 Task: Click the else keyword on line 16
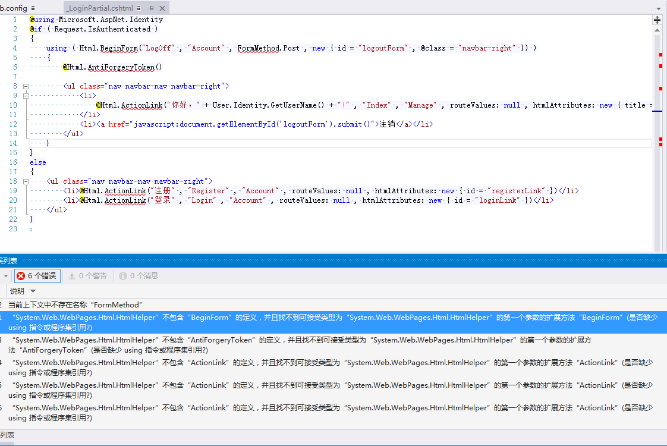click(38, 162)
